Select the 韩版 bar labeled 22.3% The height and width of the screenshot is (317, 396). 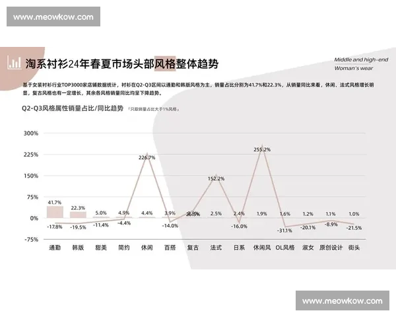(x=78, y=215)
